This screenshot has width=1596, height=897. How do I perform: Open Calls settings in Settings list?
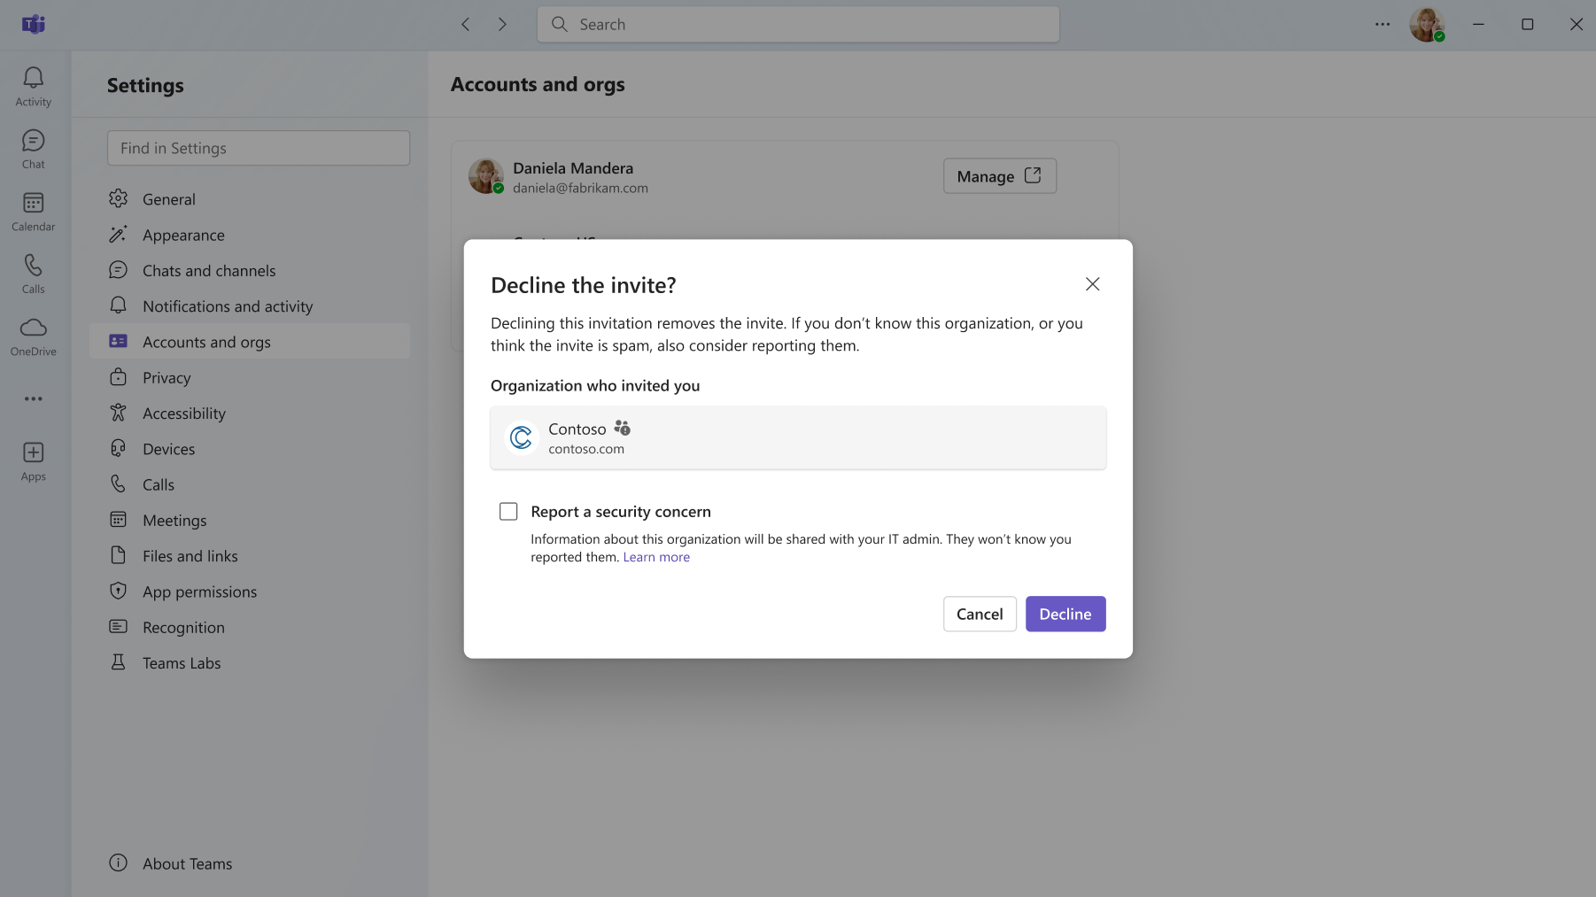click(x=250, y=484)
